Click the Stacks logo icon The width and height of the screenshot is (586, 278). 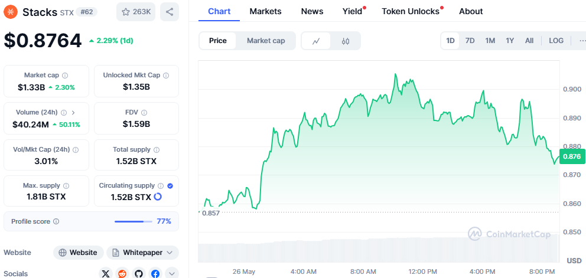point(11,12)
